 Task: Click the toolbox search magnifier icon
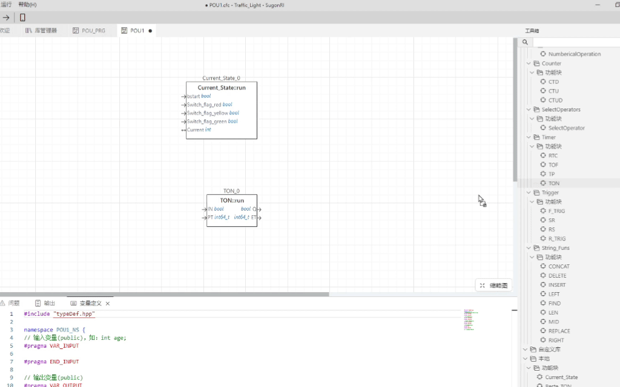coord(525,42)
